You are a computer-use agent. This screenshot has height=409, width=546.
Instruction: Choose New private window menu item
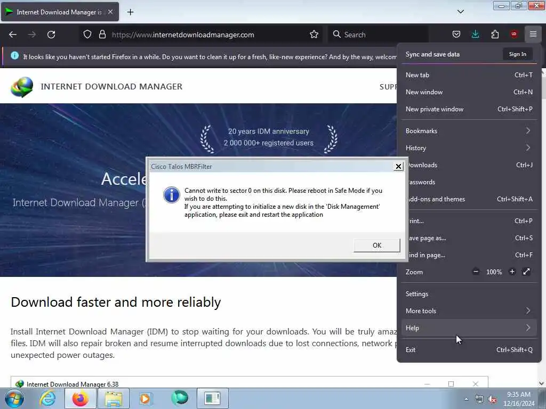(x=469, y=109)
